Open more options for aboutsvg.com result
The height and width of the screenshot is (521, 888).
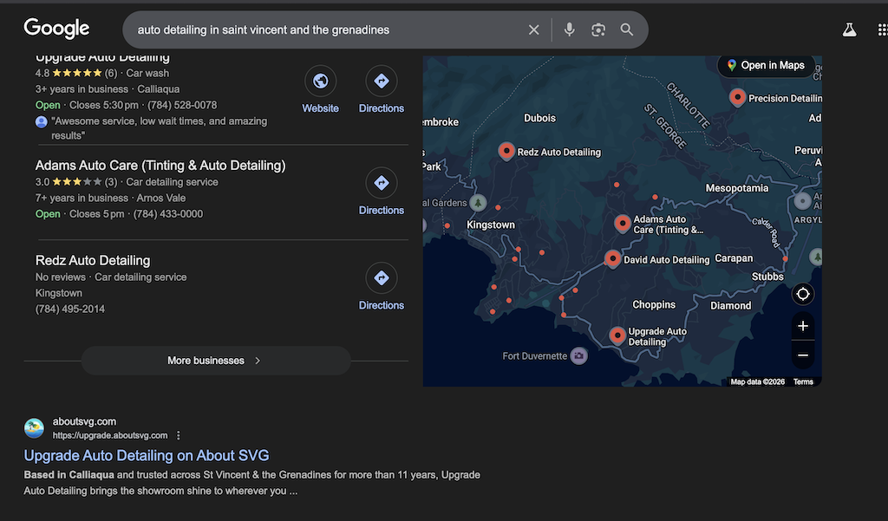(x=179, y=435)
